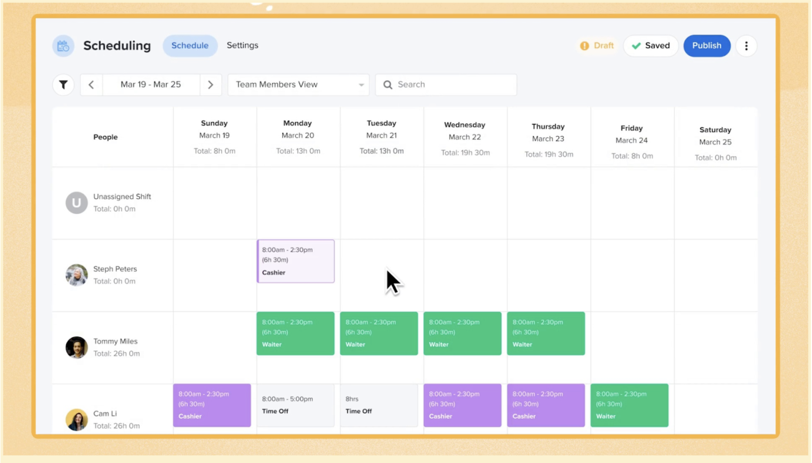Switch to the Settings tab
The height and width of the screenshot is (463, 812).
click(x=242, y=45)
